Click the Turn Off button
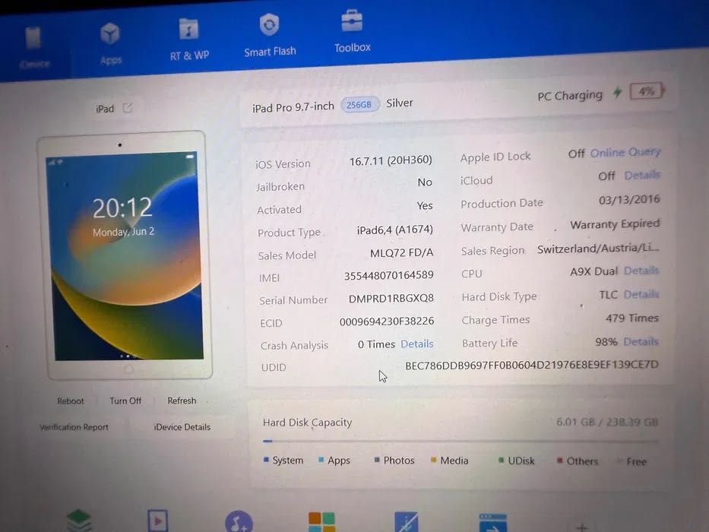 (125, 401)
